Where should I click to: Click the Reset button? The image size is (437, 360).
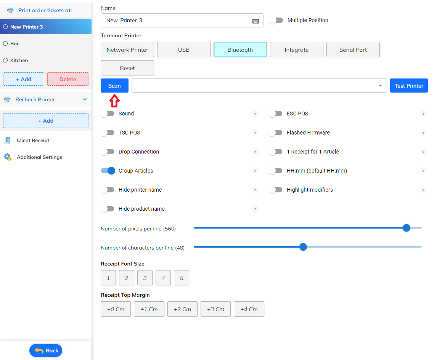127,68
